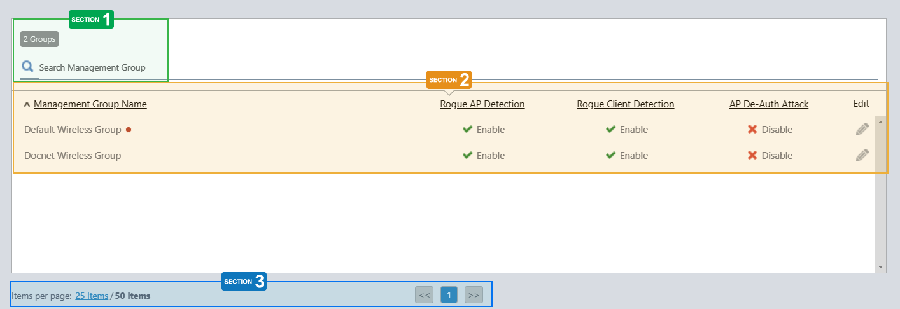The image size is (900, 309).
Task: Select 50 Items per page
Action: (x=133, y=296)
